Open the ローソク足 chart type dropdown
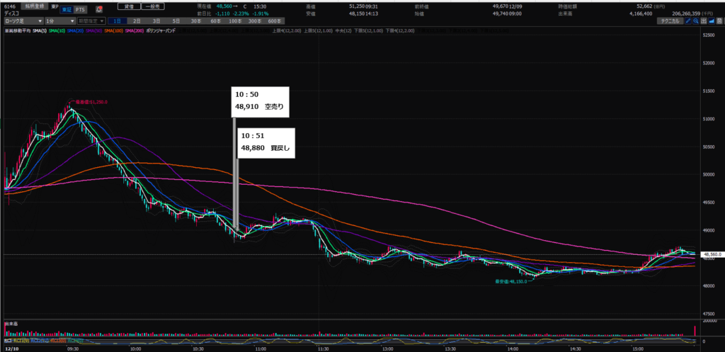Viewport: 725px width, 352px height. (23, 21)
